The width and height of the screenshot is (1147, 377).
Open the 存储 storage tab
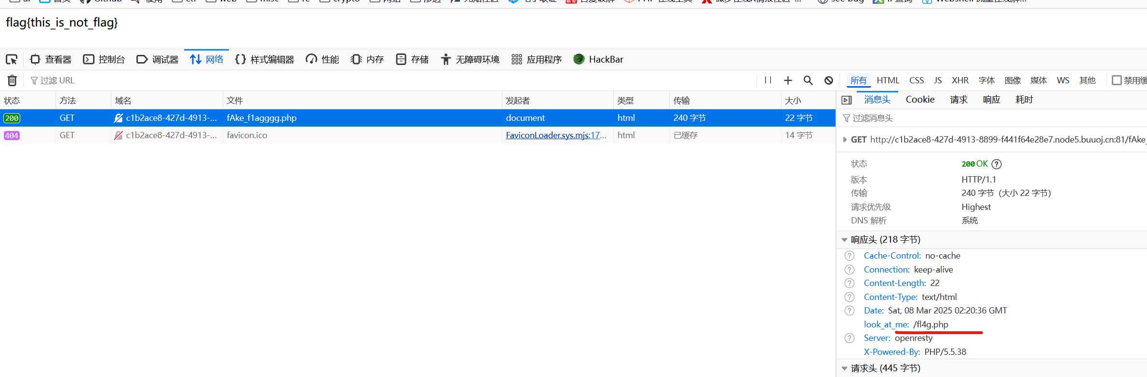click(412, 60)
